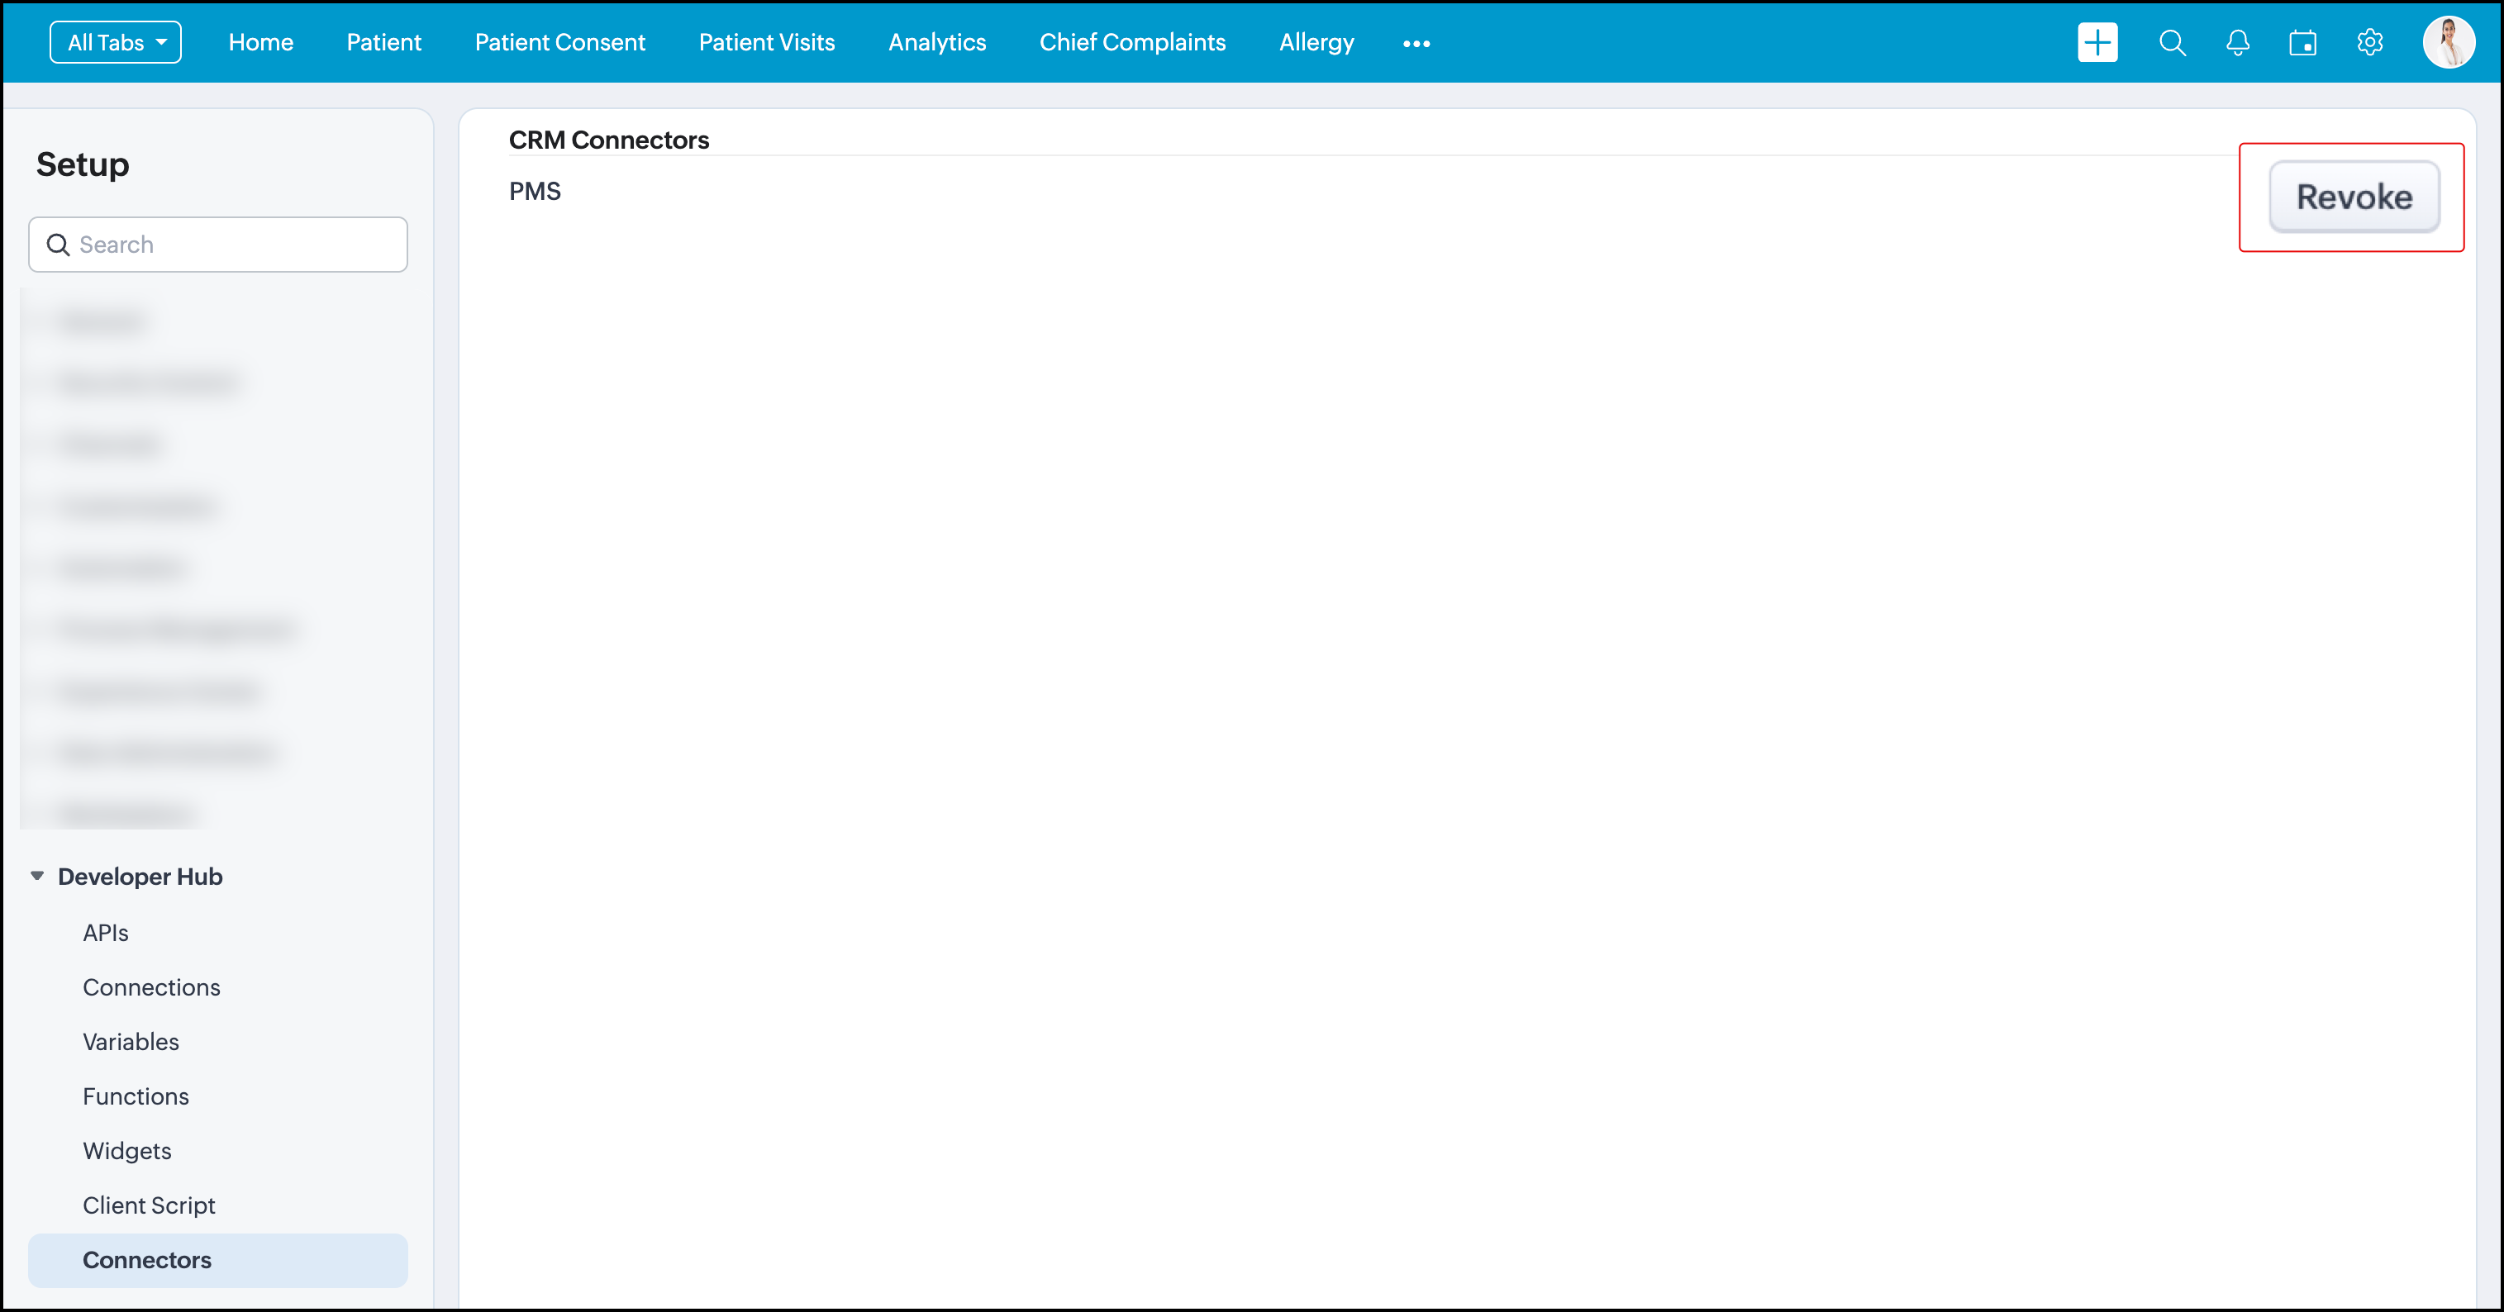This screenshot has width=2504, height=1312.
Task: Open the All Tabs dropdown
Action: 116,43
